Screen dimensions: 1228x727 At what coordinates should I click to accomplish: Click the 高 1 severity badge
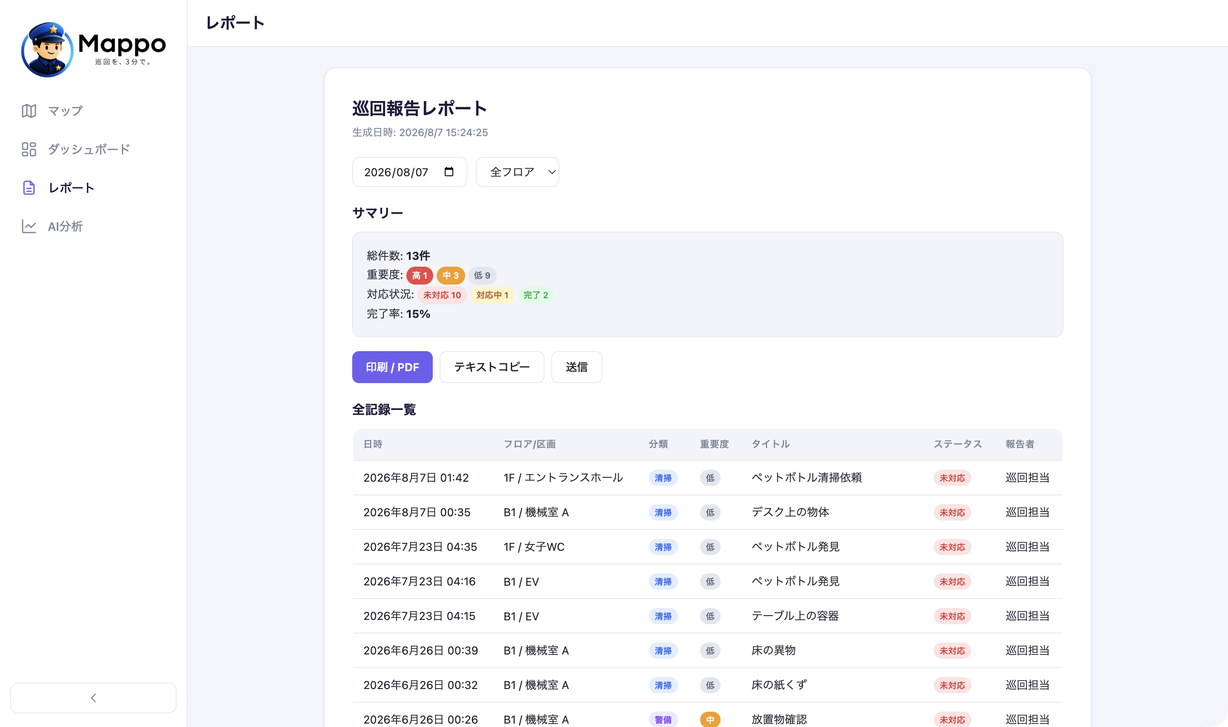tap(420, 275)
